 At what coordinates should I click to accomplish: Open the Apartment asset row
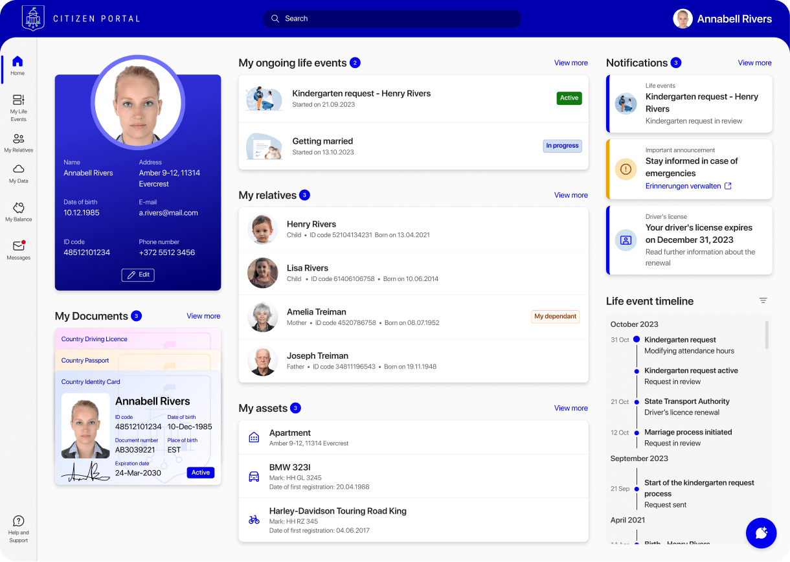(x=414, y=438)
